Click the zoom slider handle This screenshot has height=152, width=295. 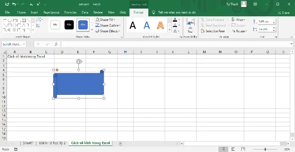(265, 150)
